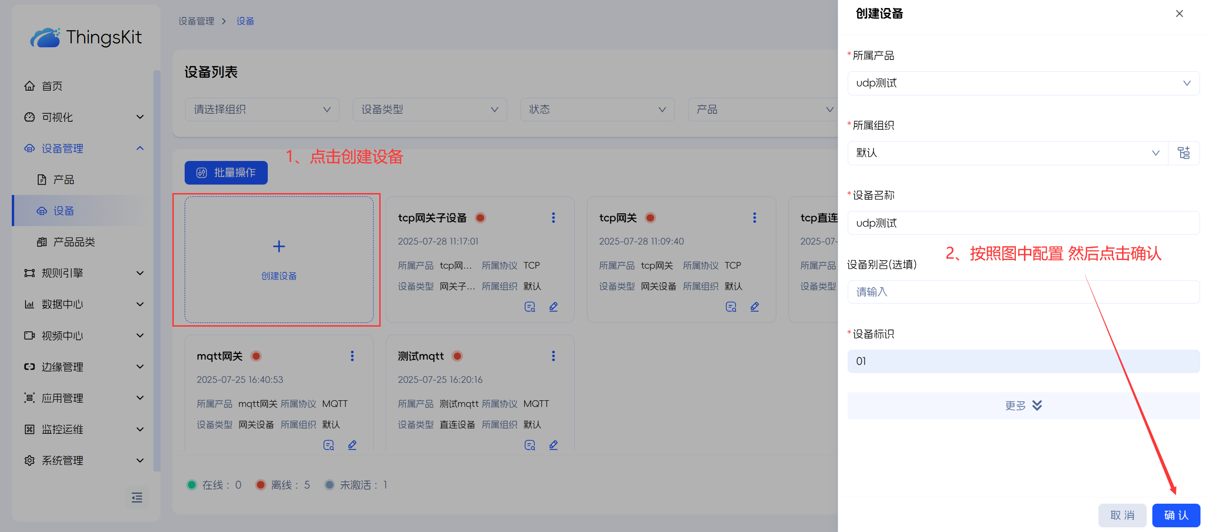
Task: Expand the 规则引擎 menu
Action: pyautogui.click(x=83, y=273)
